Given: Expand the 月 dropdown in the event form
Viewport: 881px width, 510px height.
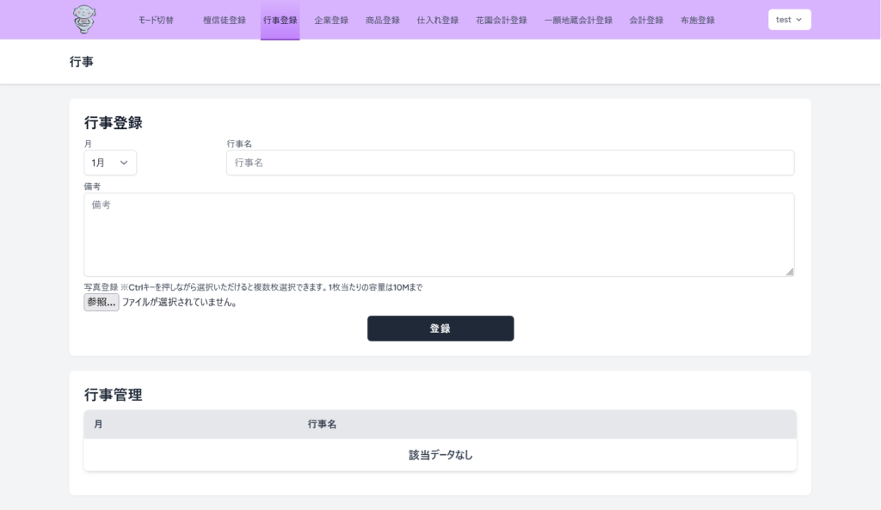Looking at the screenshot, I should [110, 162].
